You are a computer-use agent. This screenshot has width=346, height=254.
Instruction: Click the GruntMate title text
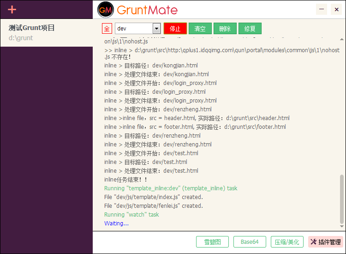click(x=147, y=10)
